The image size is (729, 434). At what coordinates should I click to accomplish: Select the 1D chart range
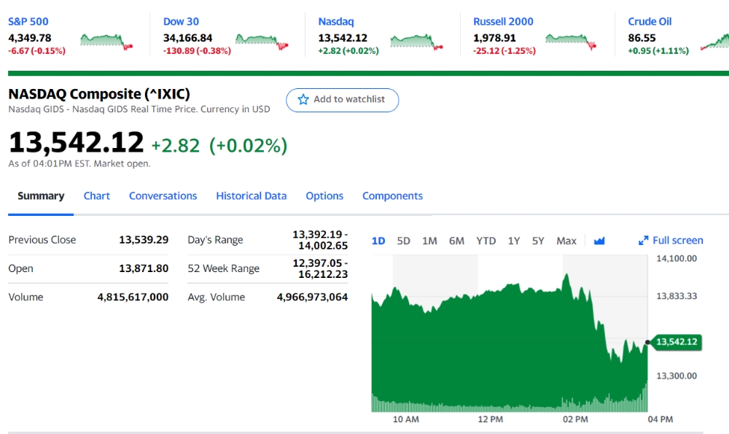pos(378,241)
